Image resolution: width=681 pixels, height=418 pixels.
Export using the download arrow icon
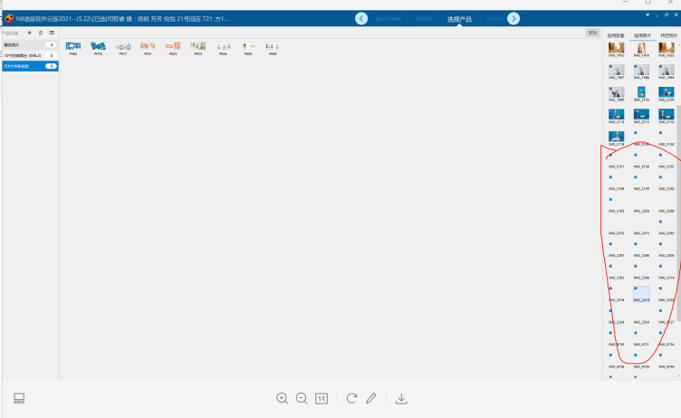pyautogui.click(x=401, y=398)
